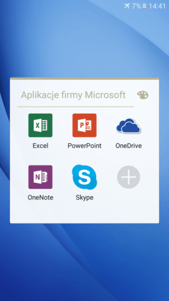Tap the OneDrive label text
This screenshot has width=169, height=301.
(128, 146)
